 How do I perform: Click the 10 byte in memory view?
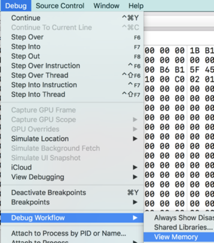click(x=150, y=79)
